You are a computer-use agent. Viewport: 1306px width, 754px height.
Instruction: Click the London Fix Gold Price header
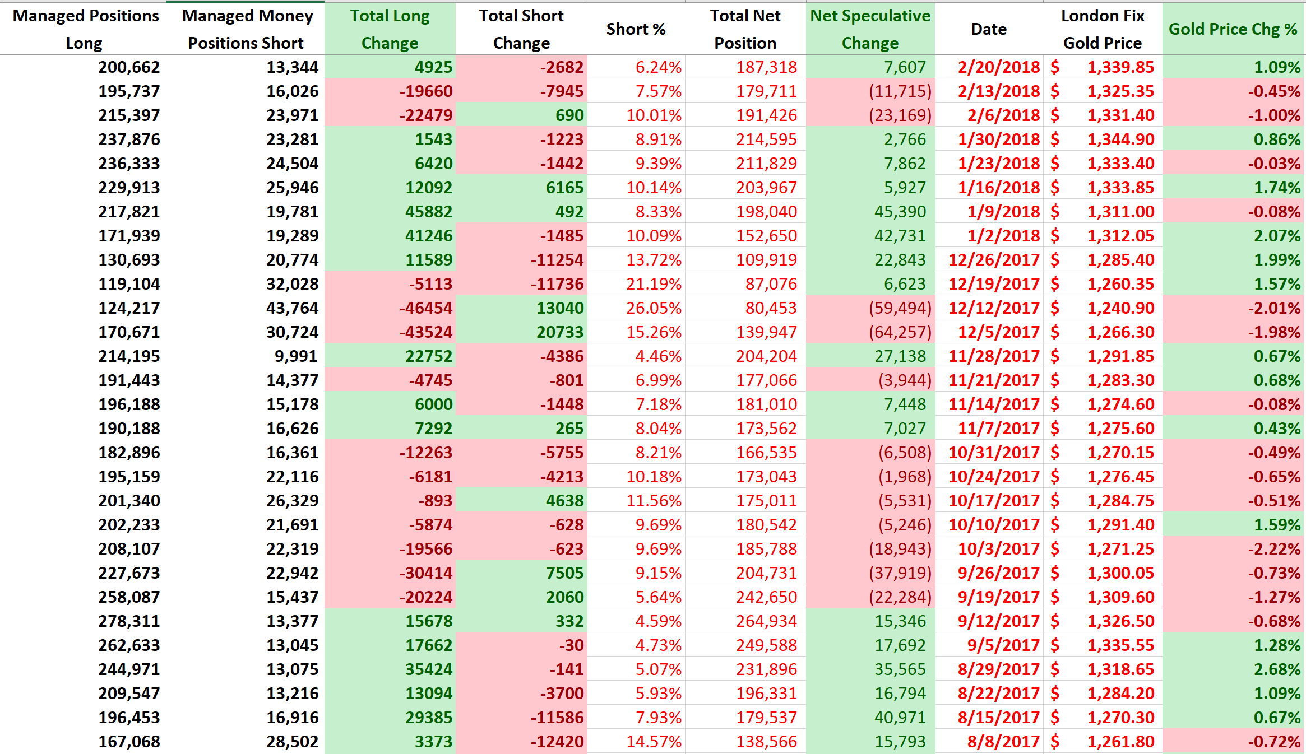coord(1102,29)
